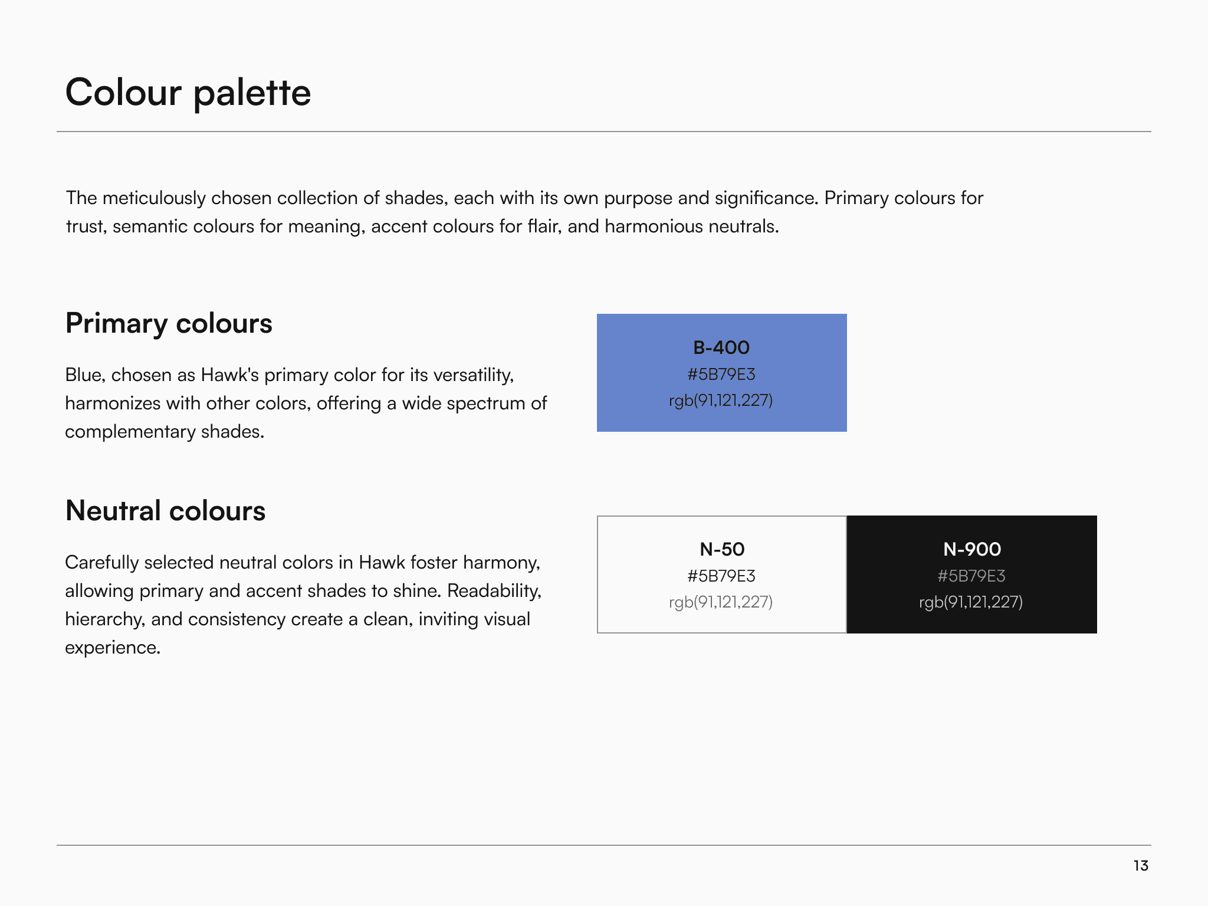Click the intro paragraph about meticulously chosen shades
Screen dimensions: 1208x906
point(524,212)
